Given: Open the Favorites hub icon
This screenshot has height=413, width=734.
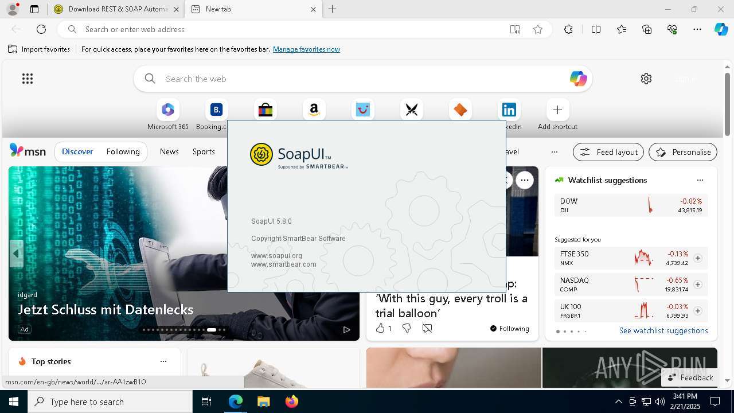Looking at the screenshot, I should tap(622, 29).
